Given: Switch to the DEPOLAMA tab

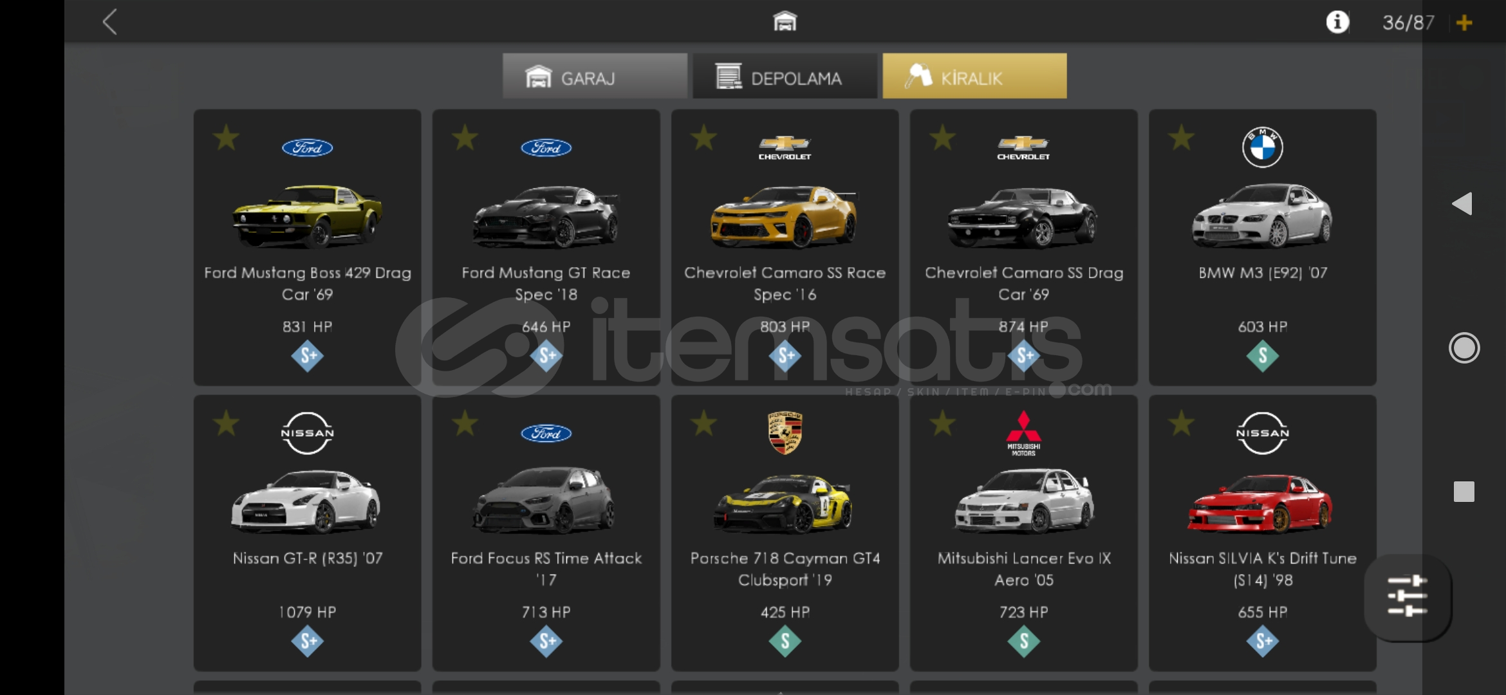Looking at the screenshot, I should click(785, 77).
